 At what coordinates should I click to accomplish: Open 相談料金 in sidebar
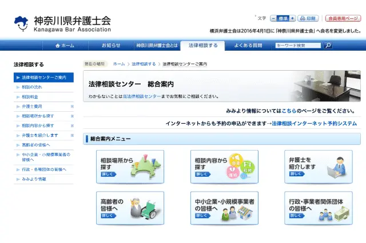pos(43,97)
